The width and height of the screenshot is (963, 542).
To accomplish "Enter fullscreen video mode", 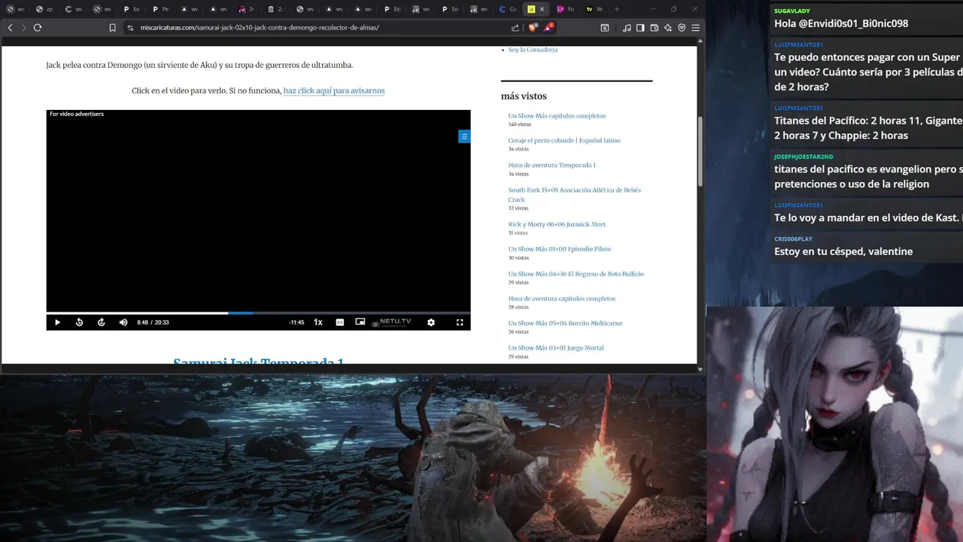I will pos(460,322).
